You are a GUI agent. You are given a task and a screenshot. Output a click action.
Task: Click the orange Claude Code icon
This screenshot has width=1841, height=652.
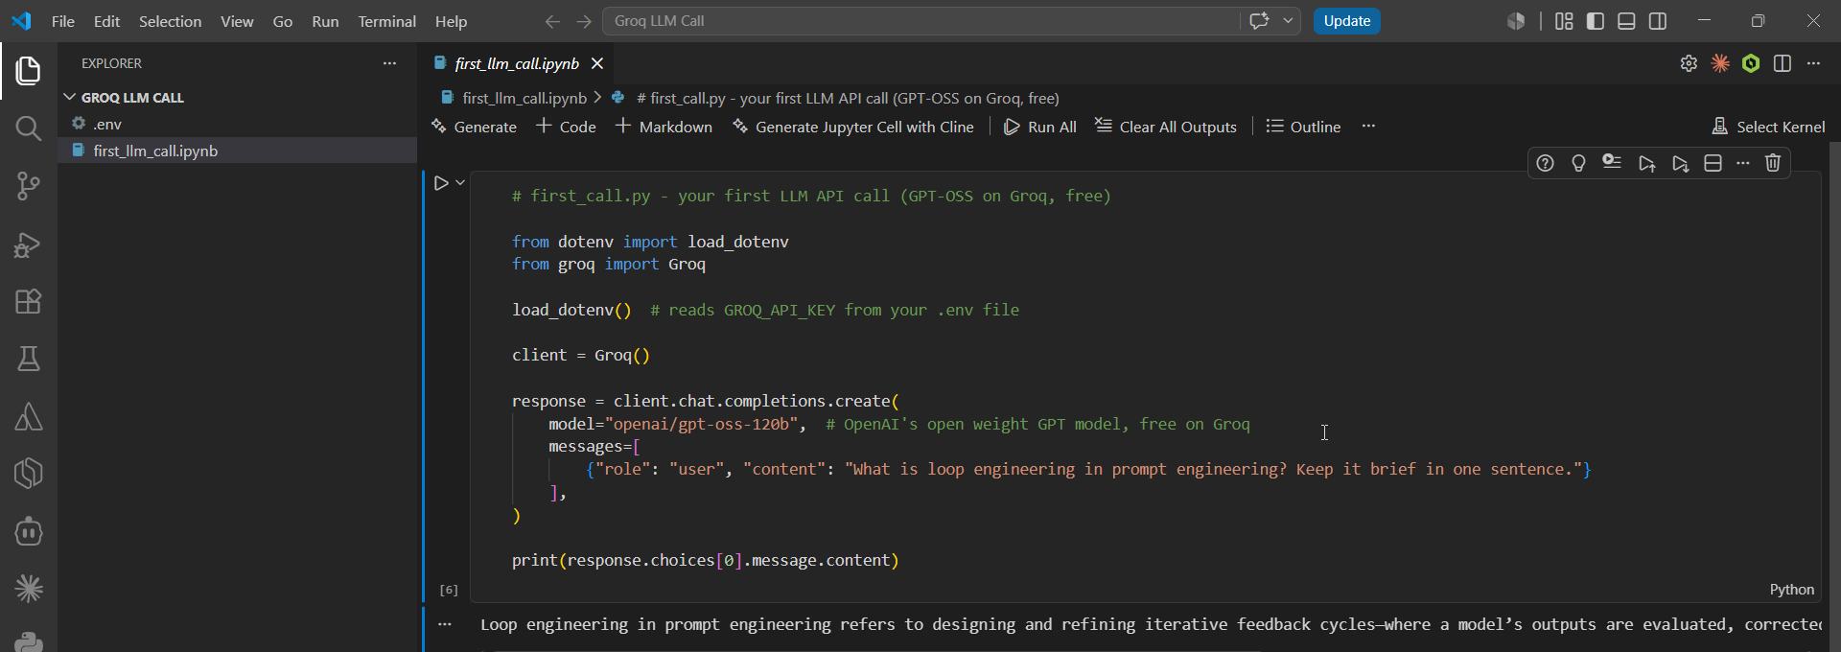click(1720, 63)
